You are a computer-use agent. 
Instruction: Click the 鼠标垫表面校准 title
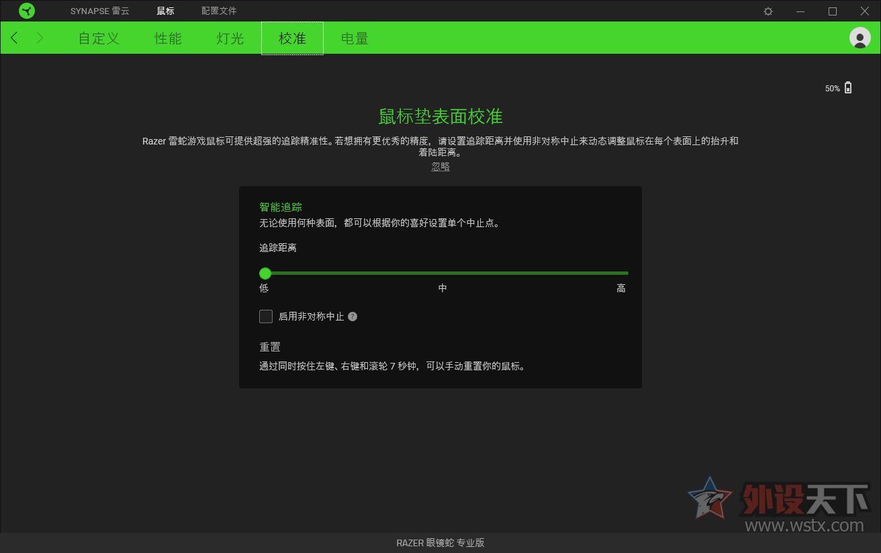440,116
